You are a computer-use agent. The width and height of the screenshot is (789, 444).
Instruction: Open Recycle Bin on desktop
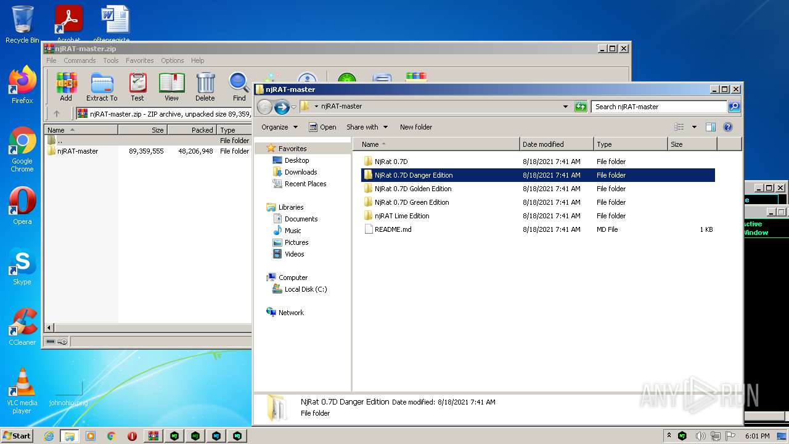pyautogui.click(x=22, y=25)
